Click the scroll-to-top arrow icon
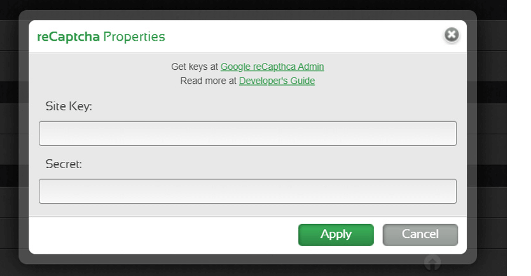Screen dimensions: 531x276 (x=432, y=262)
